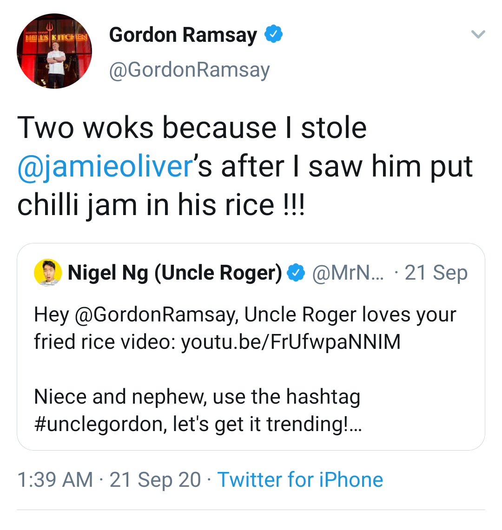
Task: Open the youtu.be/FrUfwpaNNIM video link
Action: [x=291, y=342]
